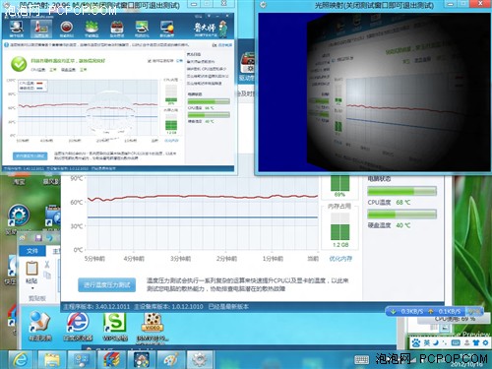Open the hardware detection icon in Ludashi toolbar
This screenshot has width=492, height=369.
(x=17, y=29)
